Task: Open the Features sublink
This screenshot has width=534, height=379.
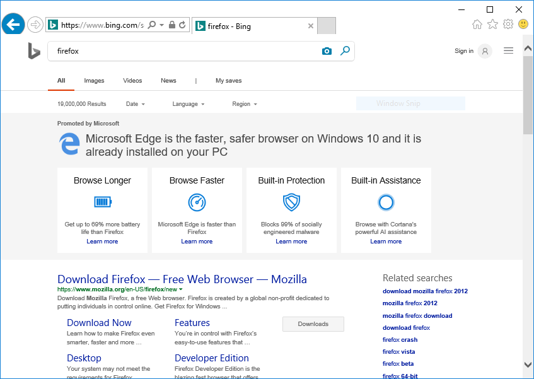Action: [x=192, y=322]
